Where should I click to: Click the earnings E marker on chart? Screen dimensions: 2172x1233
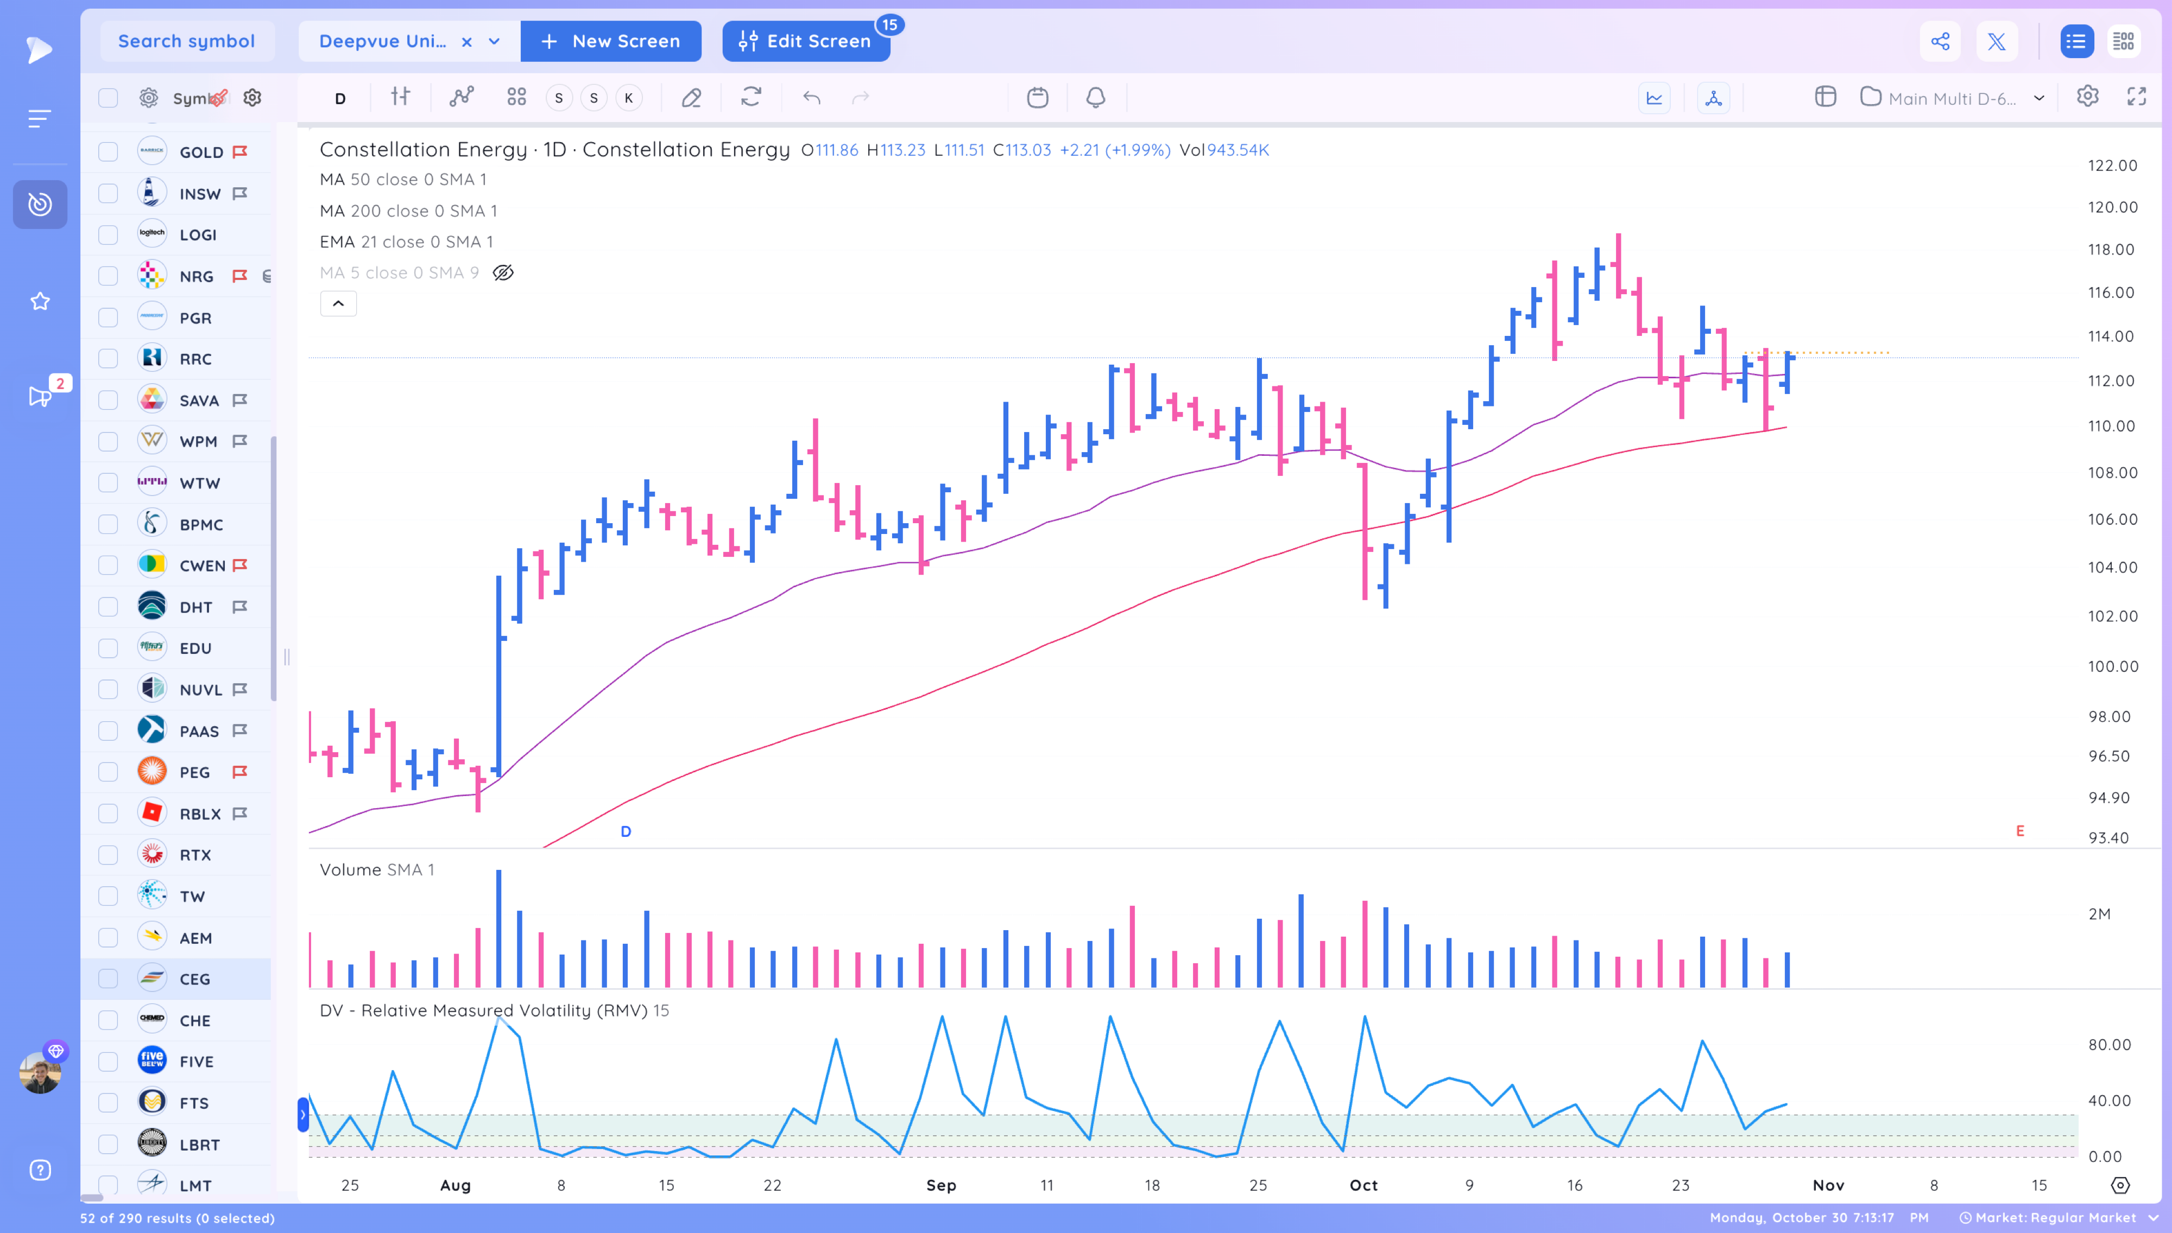pyautogui.click(x=2021, y=831)
